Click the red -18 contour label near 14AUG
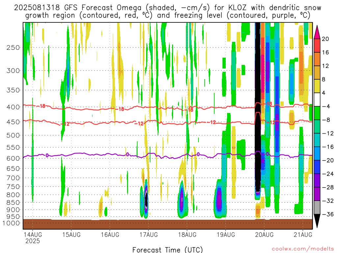 pyautogui.click(x=41, y=106)
